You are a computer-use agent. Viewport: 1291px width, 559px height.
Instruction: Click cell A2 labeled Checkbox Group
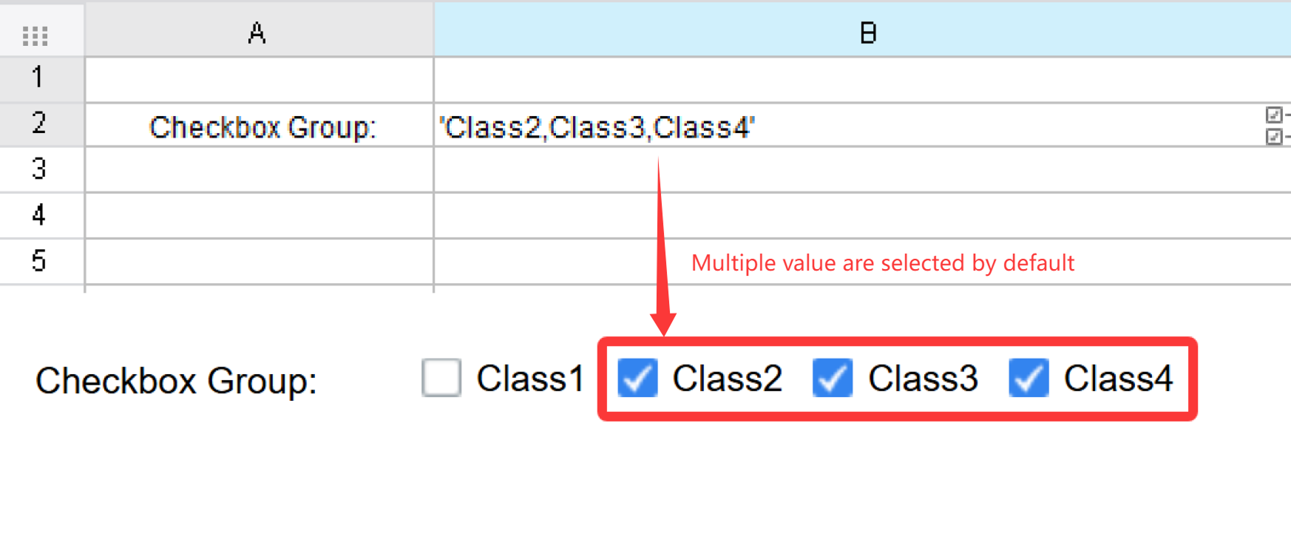point(257,126)
